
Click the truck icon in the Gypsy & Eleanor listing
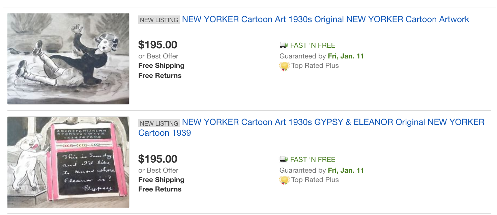tap(284, 160)
